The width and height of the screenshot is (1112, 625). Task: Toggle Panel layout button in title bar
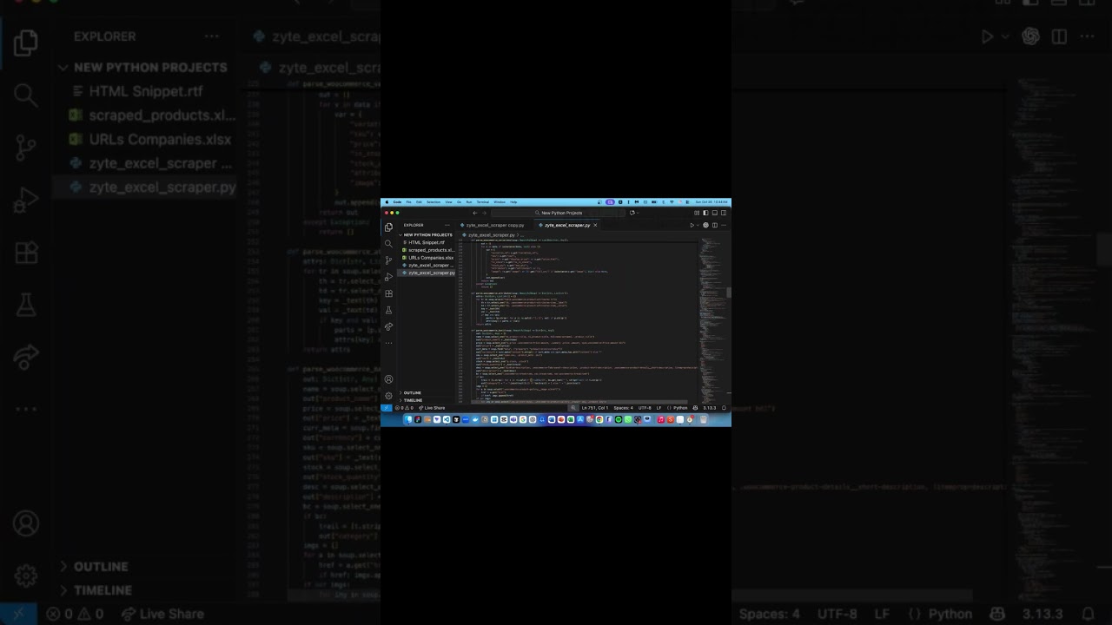point(714,213)
